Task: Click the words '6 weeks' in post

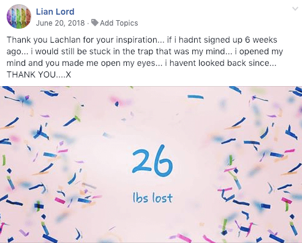Action: (x=261, y=40)
